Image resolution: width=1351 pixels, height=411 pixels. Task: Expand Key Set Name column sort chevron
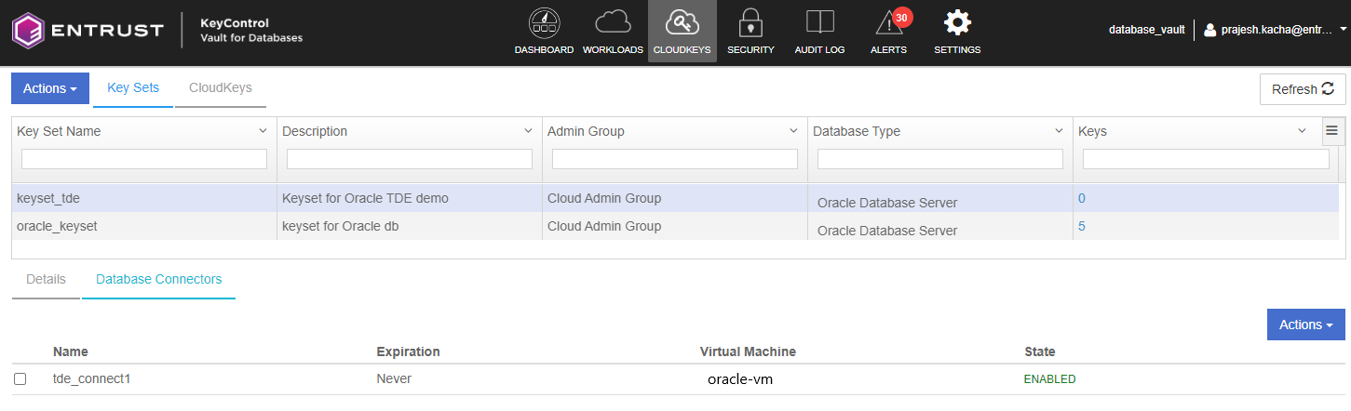pos(263,131)
